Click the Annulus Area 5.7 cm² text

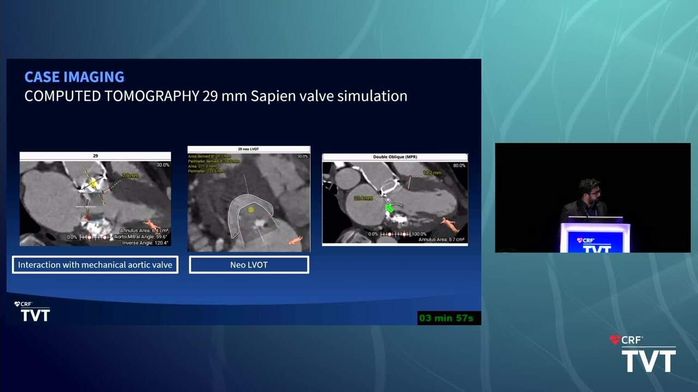coord(442,240)
